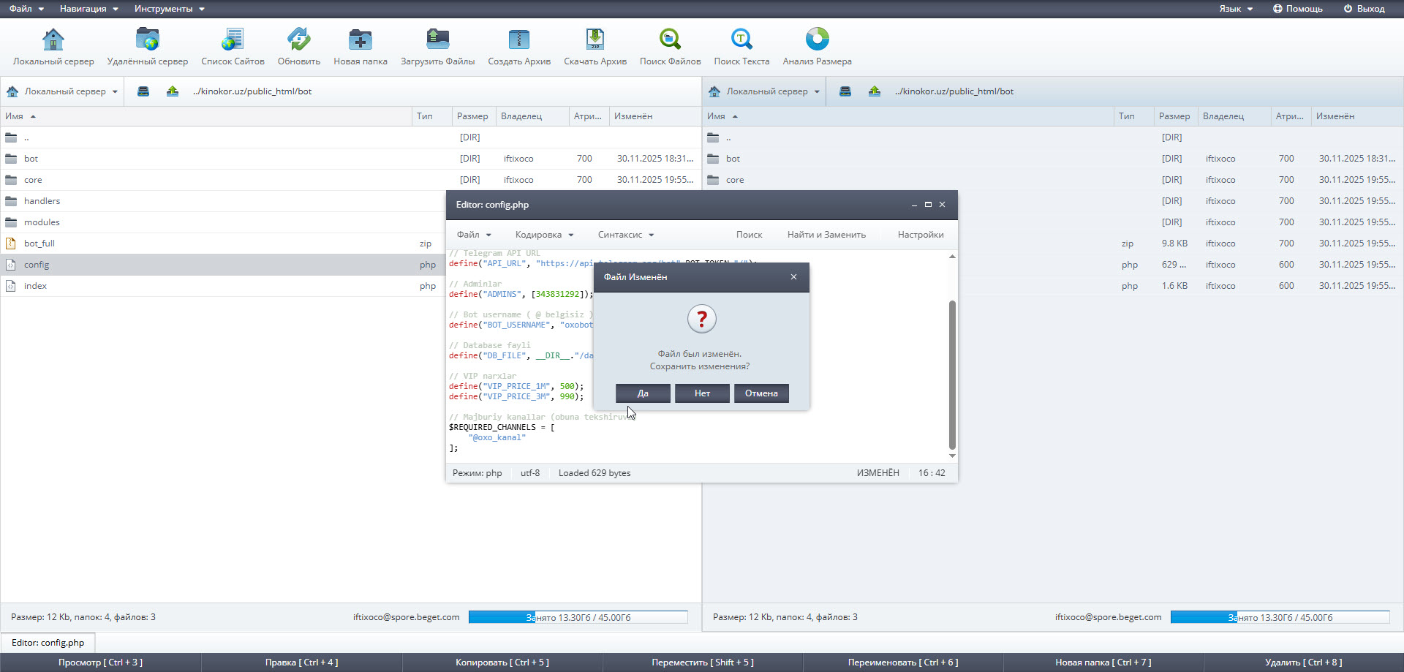Create a folder with Новая папка icon

360,39
